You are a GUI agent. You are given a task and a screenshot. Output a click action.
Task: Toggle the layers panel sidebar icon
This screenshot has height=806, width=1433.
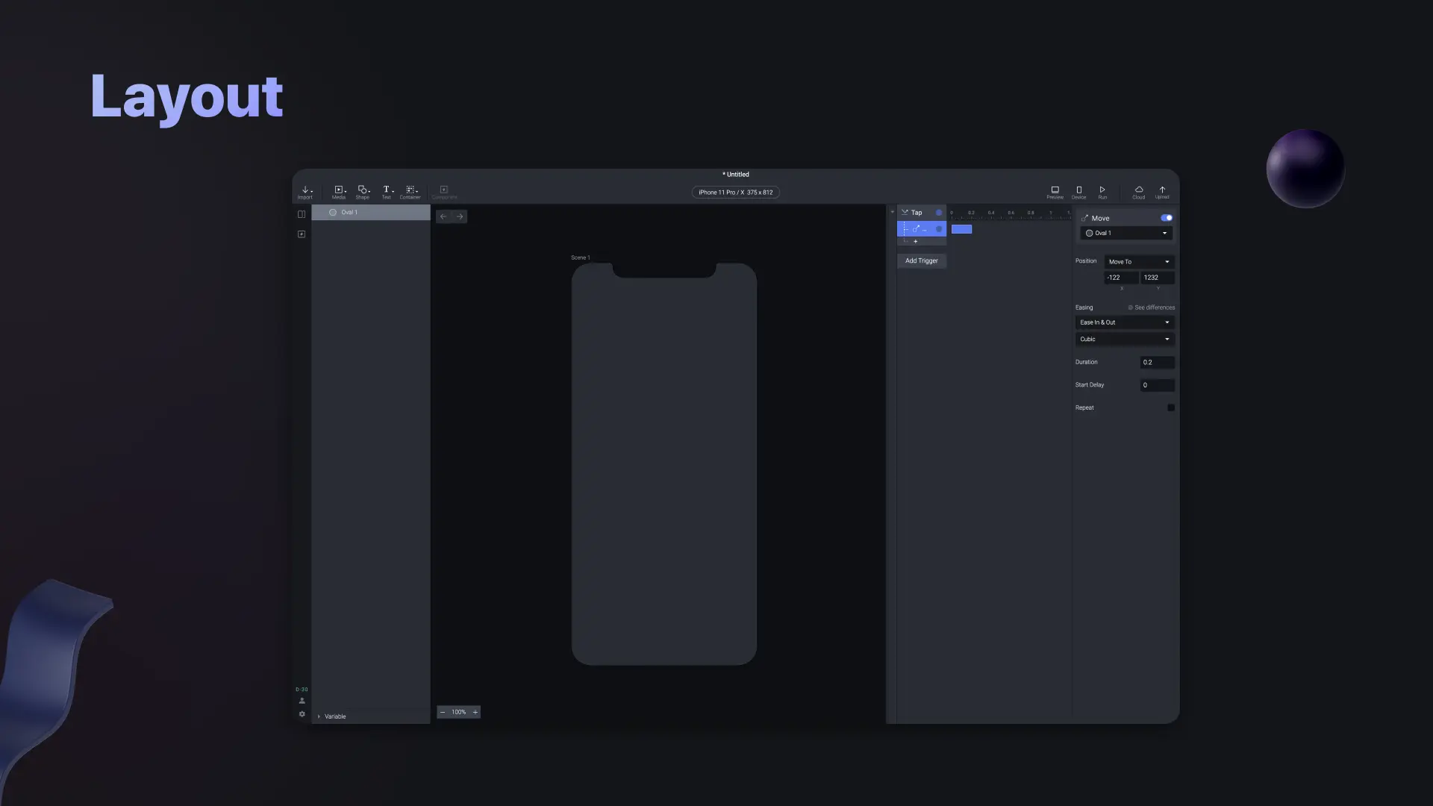[302, 214]
